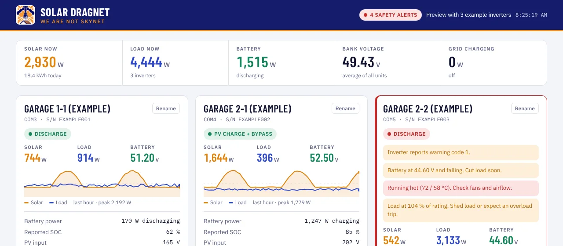Click the 'Battery at 44.60 V and falling' alert
The width and height of the screenshot is (563, 246).
point(461,170)
